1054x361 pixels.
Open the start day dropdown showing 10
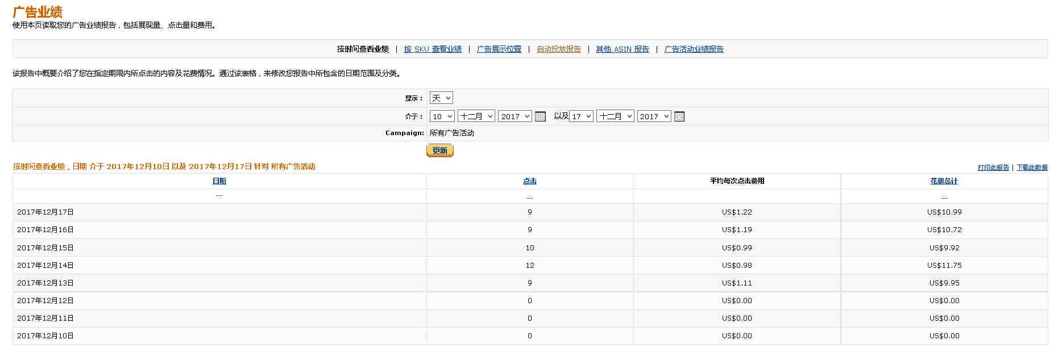[442, 116]
